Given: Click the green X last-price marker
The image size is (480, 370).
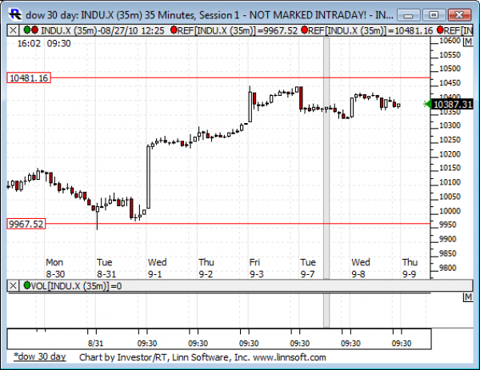Looking at the screenshot, I should click(x=427, y=104).
